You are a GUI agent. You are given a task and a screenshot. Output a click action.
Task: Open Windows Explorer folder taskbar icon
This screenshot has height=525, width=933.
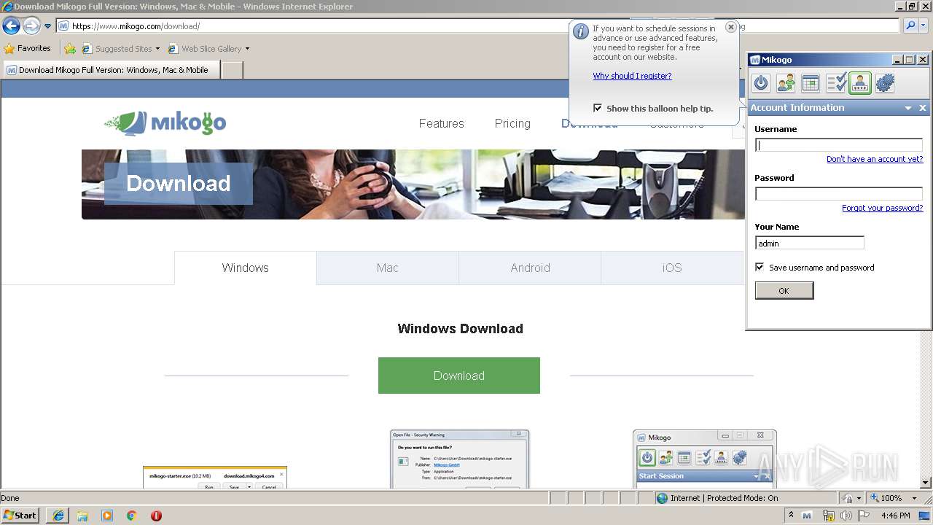click(x=82, y=516)
